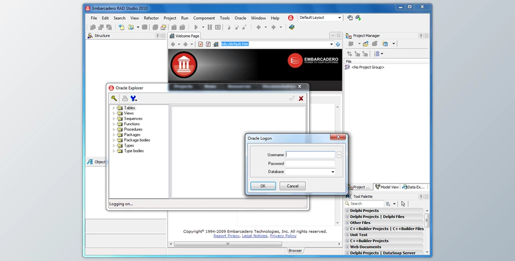Select the Package bodies tree item
Image resolution: width=515 pixels, height=261 pixels.
pos(137,140)
